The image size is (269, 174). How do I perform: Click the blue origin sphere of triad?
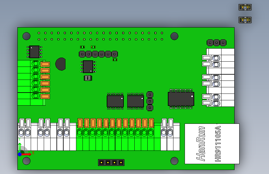(x=20, y=154)
